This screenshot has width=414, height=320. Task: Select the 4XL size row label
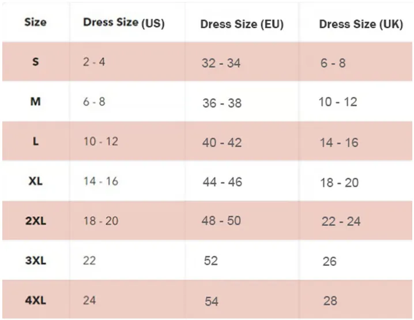pyautogui.click(x=36, y=300)
